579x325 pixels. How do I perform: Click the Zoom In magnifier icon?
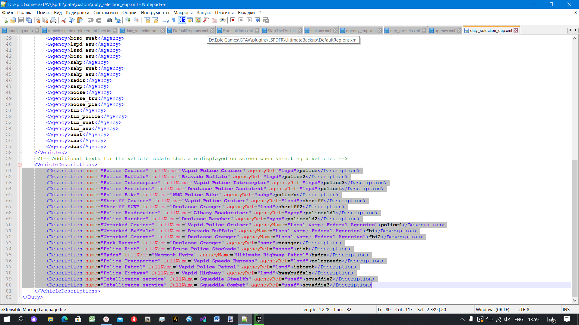coord(128,20)
